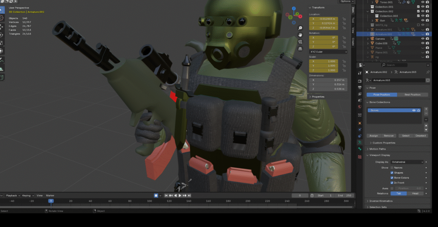Play the animation in the timeline
This screenshot has height=227, width=438.
pyautogui.click(x=180, y=195)
